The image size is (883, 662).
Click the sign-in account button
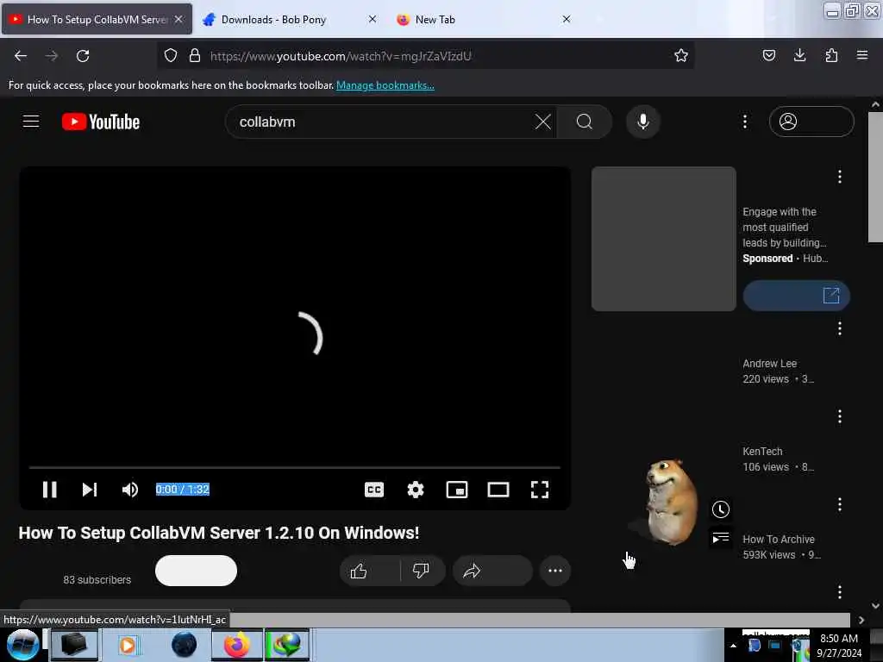[x=811, y=122]
